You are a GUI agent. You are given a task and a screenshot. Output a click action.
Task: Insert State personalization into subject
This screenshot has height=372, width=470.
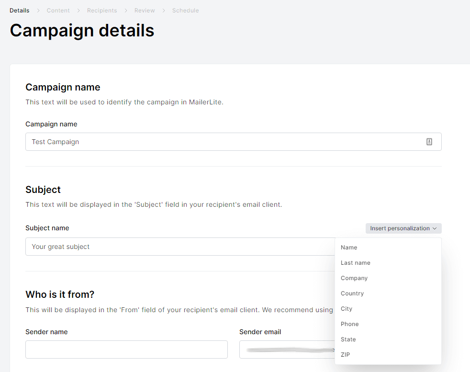point(348,339)
